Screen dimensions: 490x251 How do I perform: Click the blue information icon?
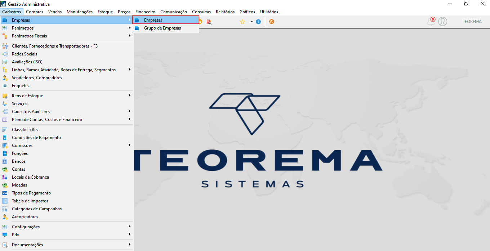[x=258, y=22]
